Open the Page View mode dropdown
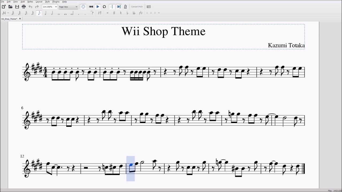 (68, 7)
